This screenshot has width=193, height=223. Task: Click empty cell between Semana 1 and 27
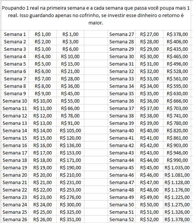click(x=96, y=34)
